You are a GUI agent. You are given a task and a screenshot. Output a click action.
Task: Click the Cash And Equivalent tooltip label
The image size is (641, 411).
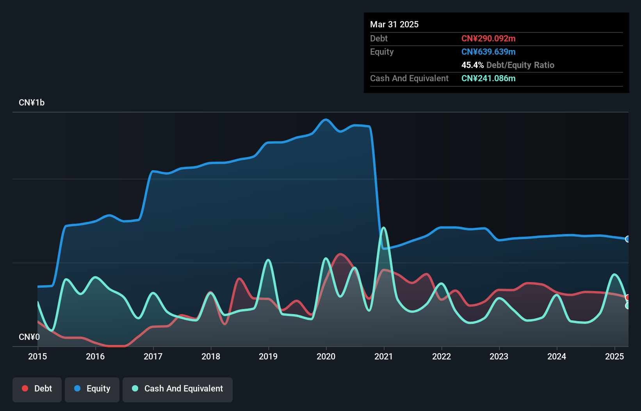(409, 78)
